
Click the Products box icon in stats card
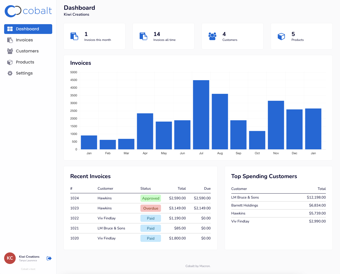(x=281, y=36)
